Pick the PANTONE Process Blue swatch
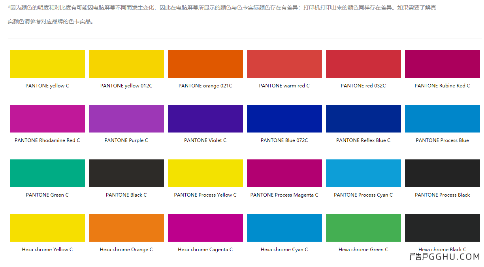Viewport: 484px width, 267px height. pyautogui.click(x=443, y=119)
